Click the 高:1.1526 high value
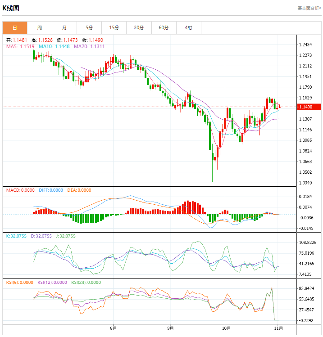 pyautogui.click(x=42, y=40)
